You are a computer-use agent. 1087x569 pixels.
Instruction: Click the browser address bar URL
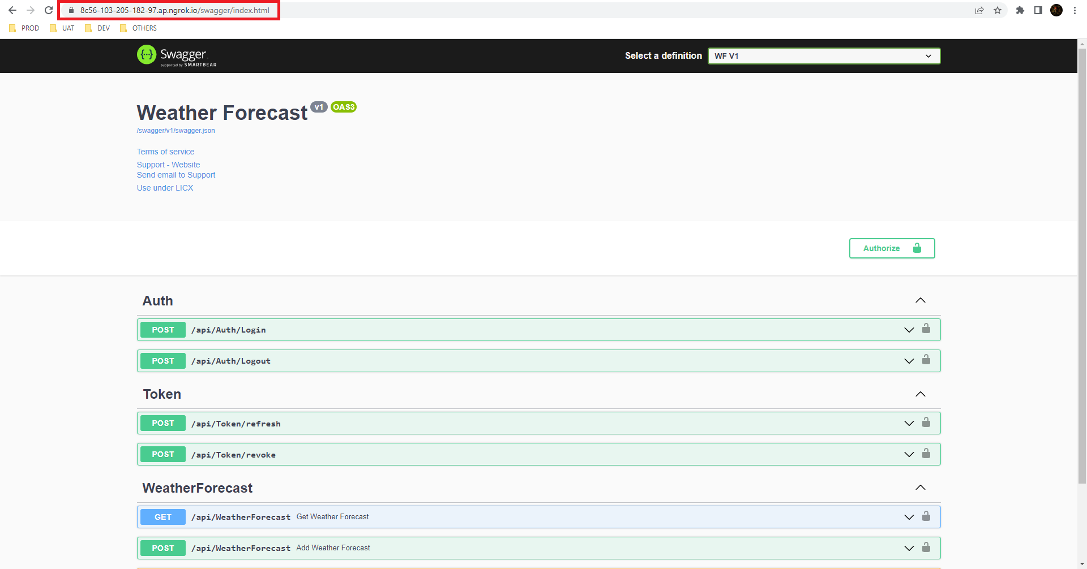coord(174,10)
